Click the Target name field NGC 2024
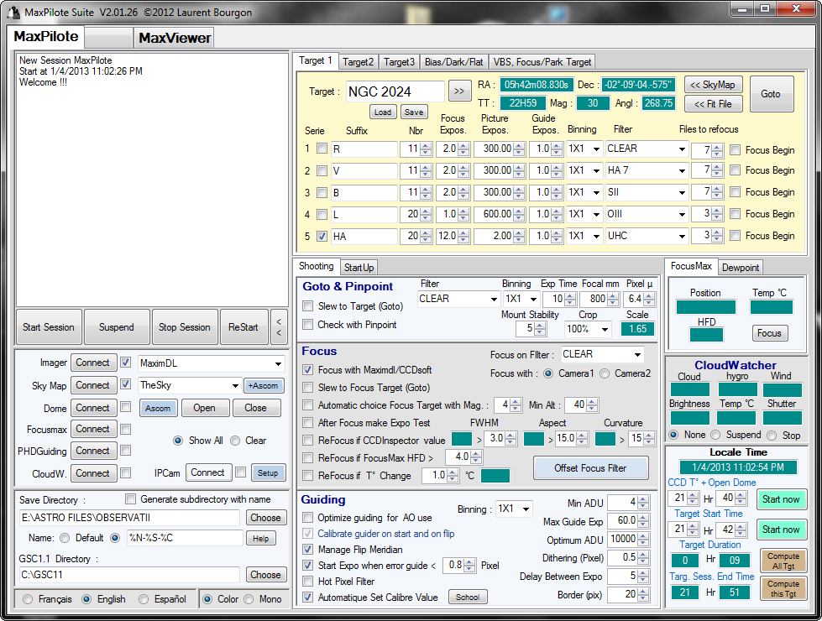 tap(395, 91)
